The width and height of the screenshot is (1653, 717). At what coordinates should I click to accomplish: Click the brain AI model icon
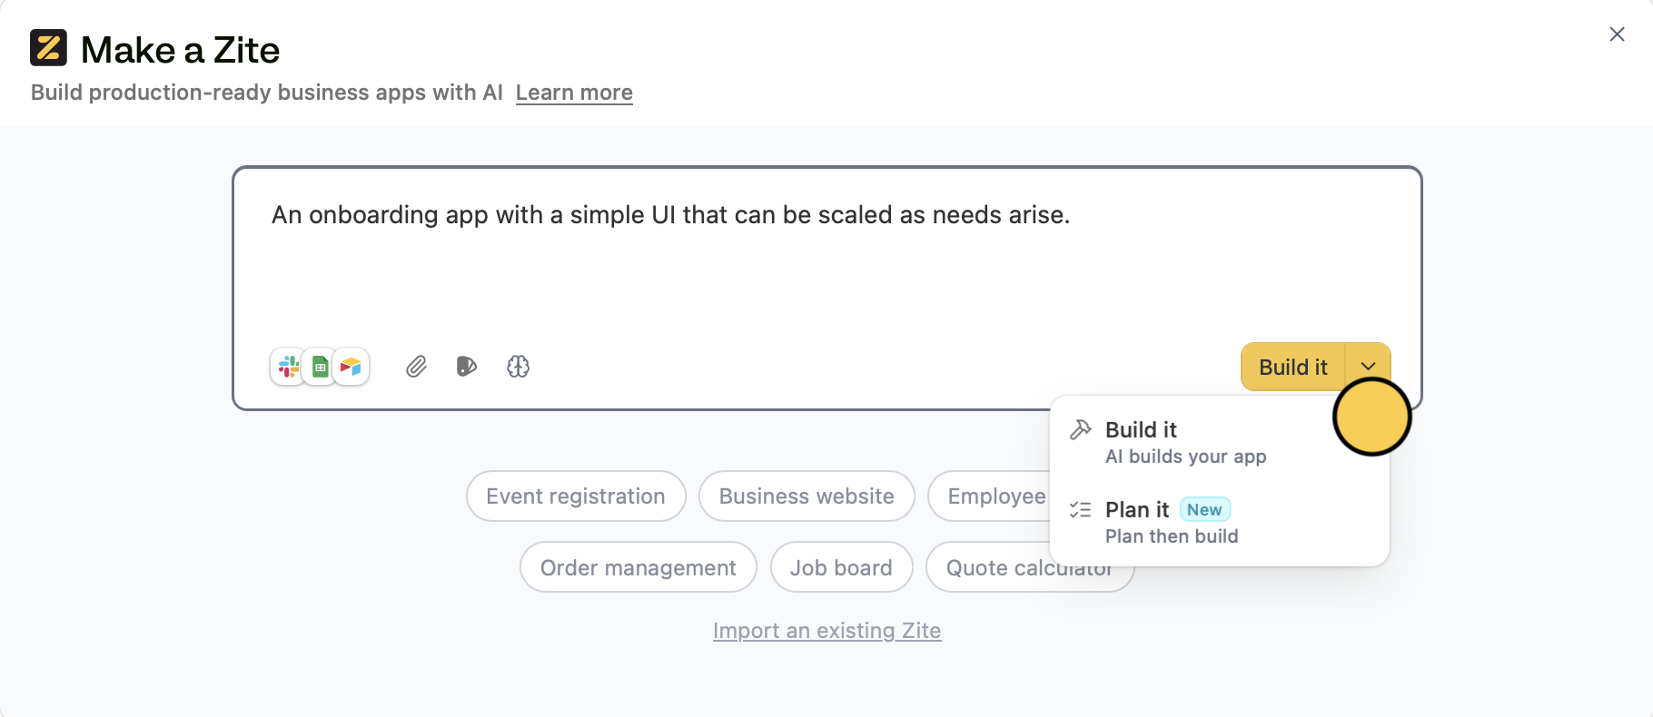(x=518, y=367)
